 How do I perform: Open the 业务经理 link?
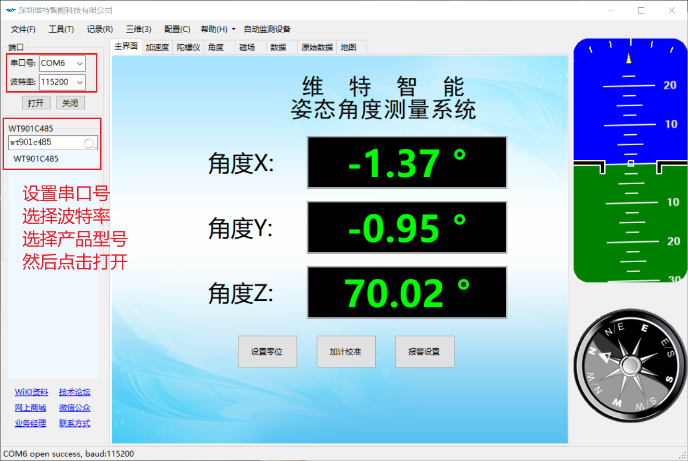(30, 424)
